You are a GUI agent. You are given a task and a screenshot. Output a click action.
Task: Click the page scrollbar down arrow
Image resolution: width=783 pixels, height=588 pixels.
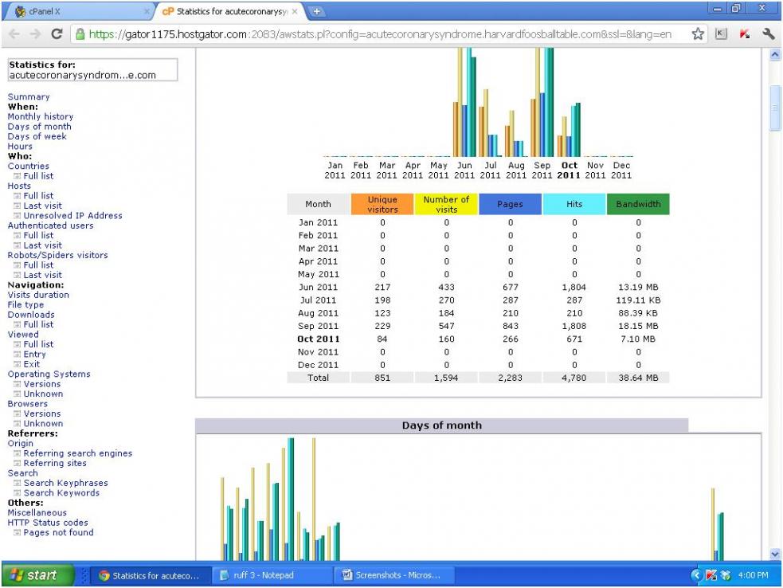click(777, 553)
